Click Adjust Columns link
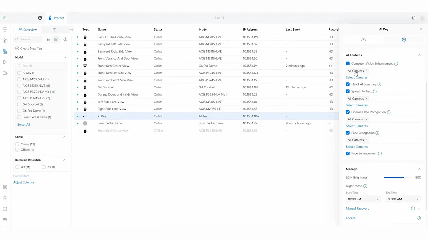The width and height of the screenshot is (428, 240). coord(24,182)
